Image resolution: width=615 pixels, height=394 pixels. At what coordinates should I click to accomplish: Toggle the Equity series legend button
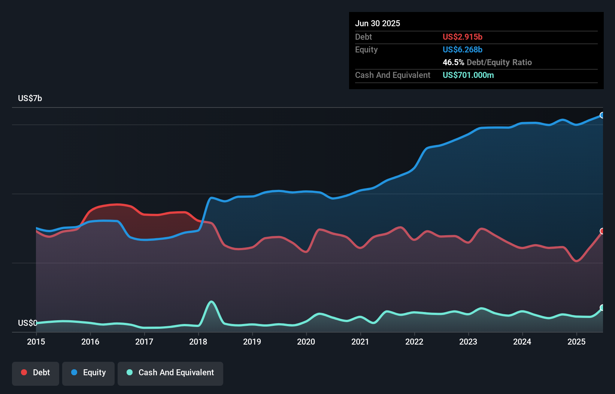coord(88,373)
